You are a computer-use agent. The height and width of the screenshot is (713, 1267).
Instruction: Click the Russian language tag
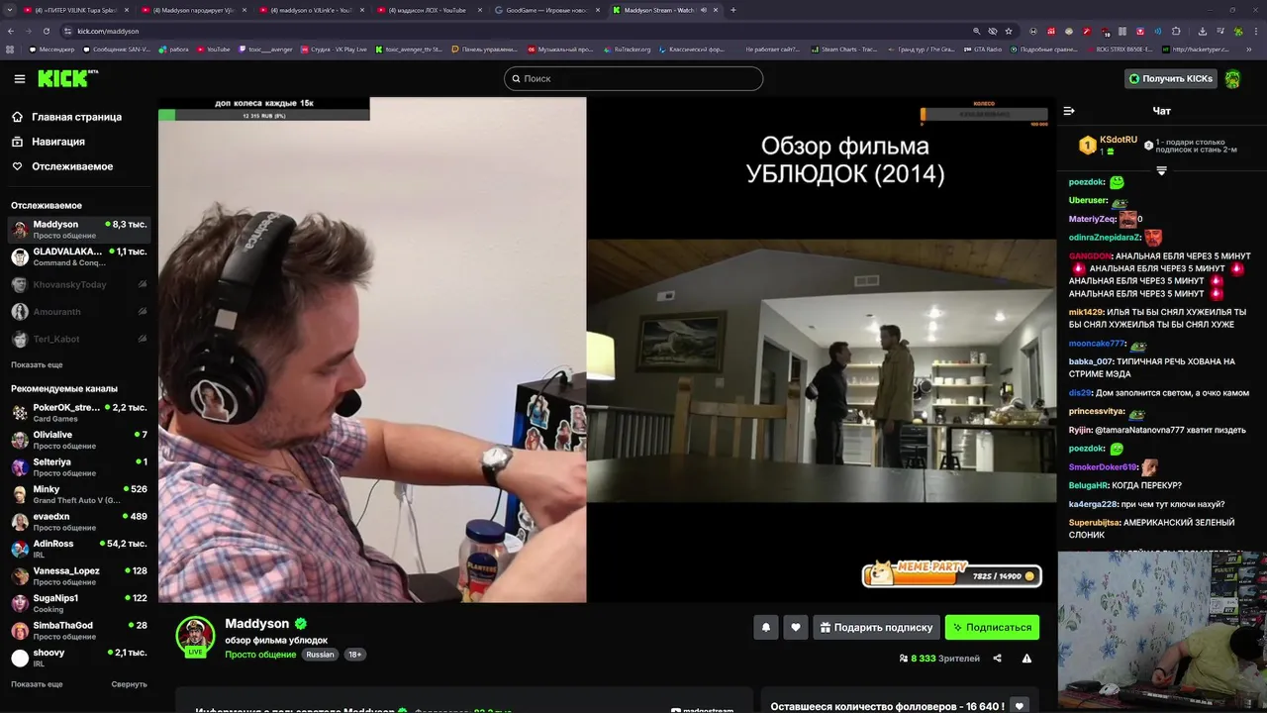point(320,655)
